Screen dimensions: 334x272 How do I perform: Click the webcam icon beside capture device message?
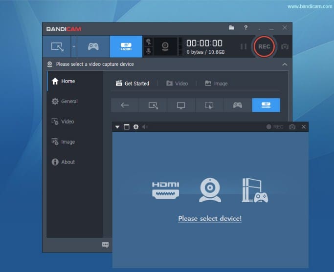point(49,64)
